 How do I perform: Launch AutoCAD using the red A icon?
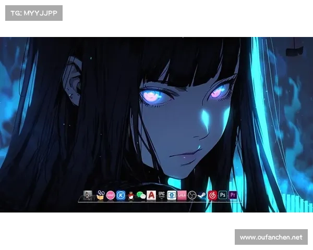tap(151, 195)
